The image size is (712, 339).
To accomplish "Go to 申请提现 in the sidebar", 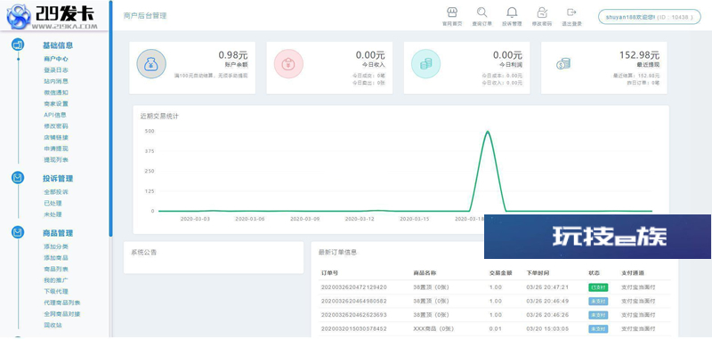I will (56, 149).
